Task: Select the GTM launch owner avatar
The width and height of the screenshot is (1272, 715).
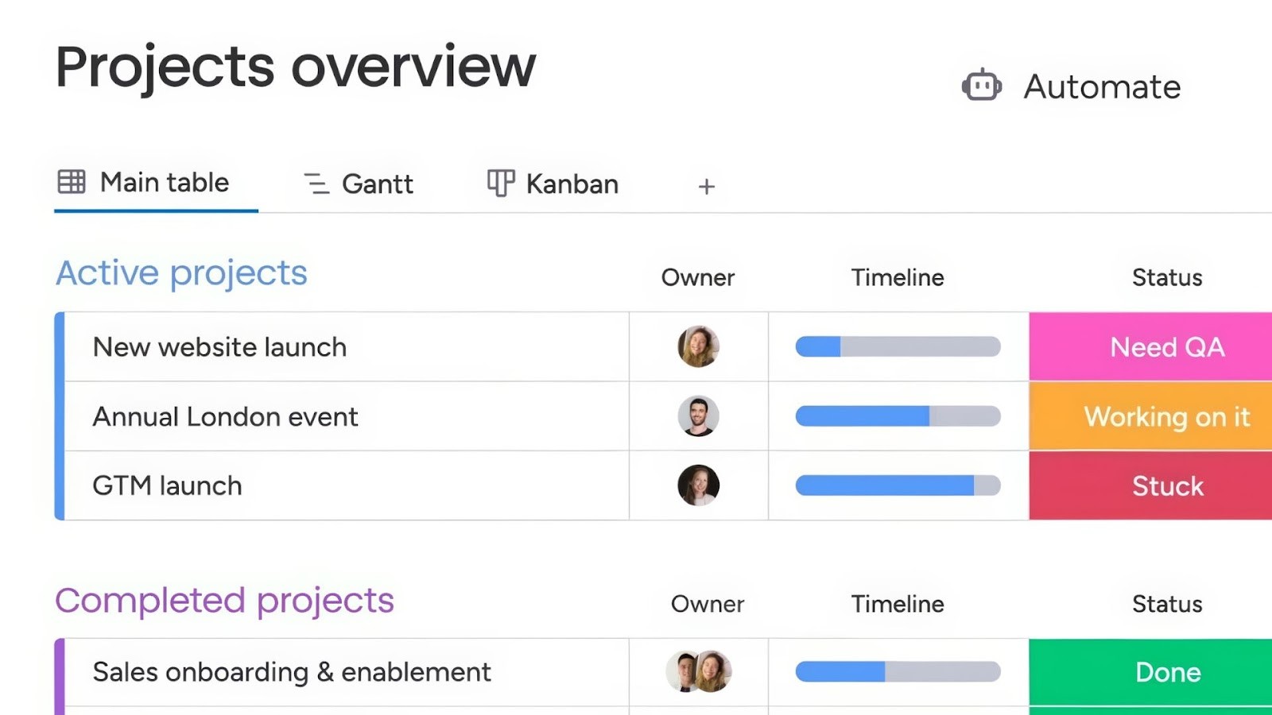Action: [697, 485]
